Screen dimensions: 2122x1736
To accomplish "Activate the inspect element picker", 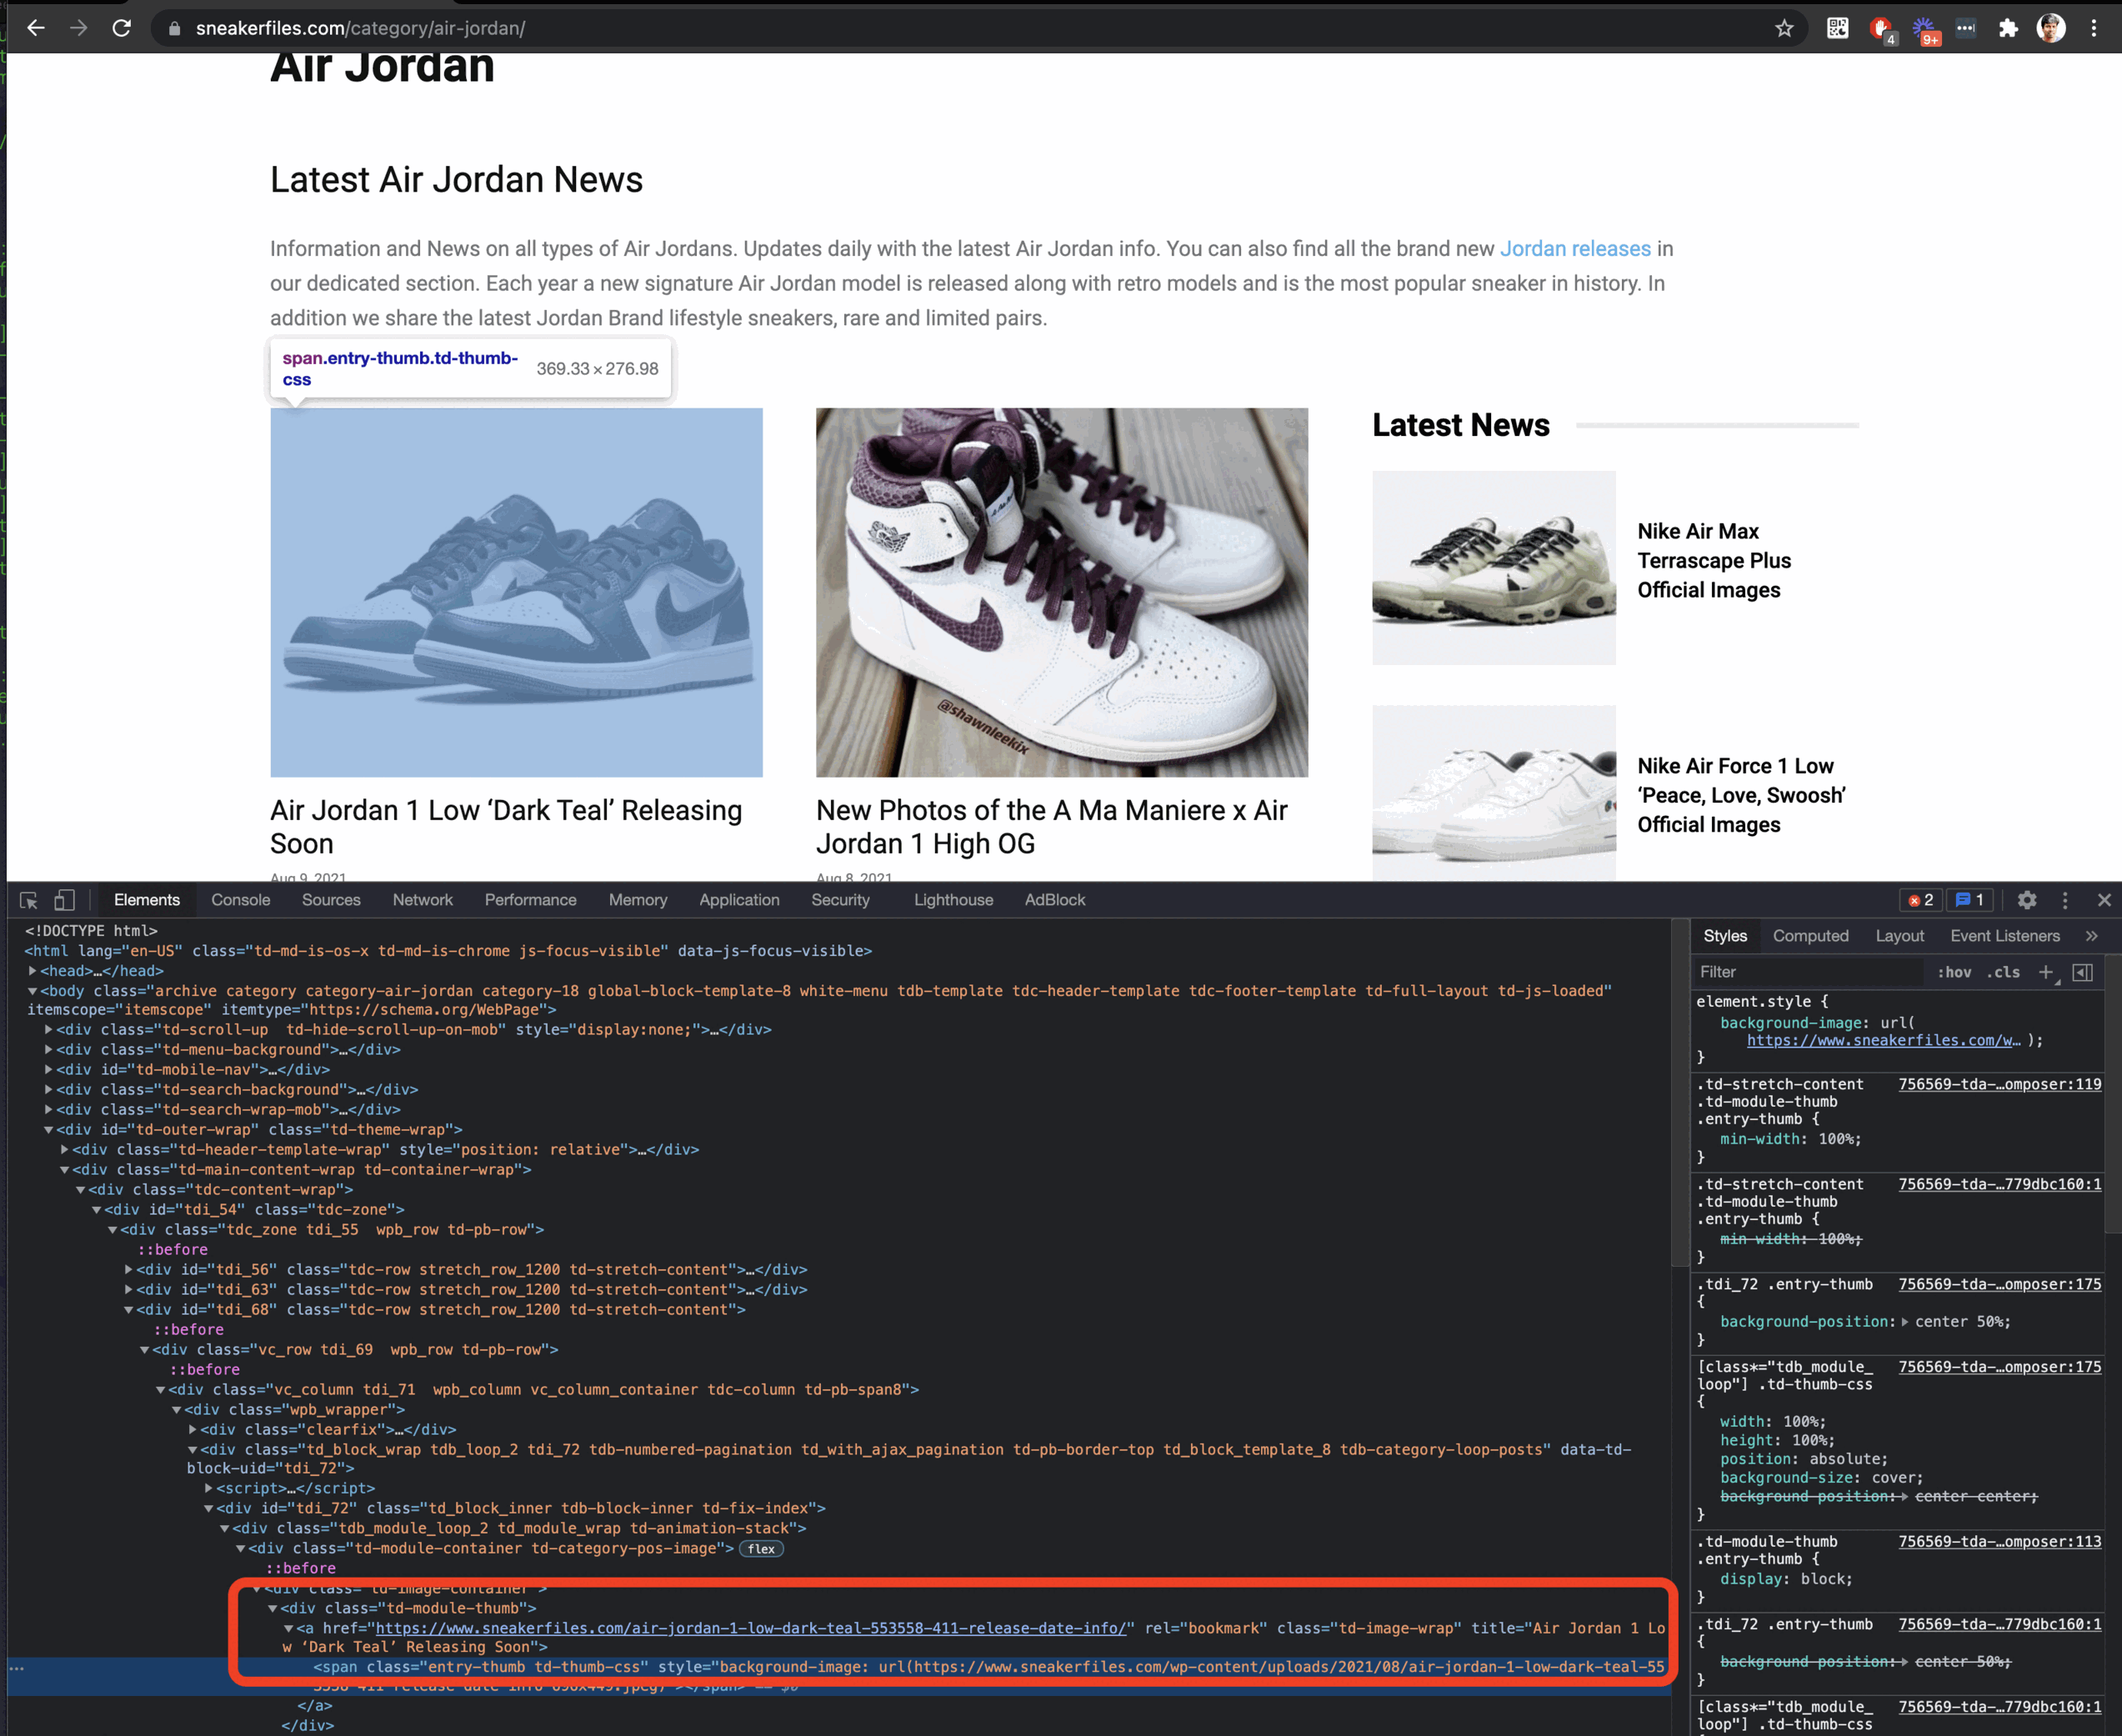I will point(29,900).
